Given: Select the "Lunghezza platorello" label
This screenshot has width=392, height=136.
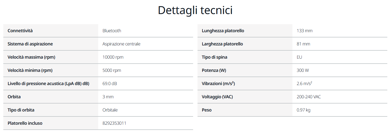Looking at the screenshot, I should pos(223,31).
